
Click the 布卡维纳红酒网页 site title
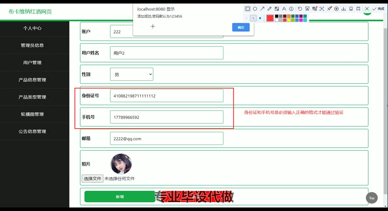[x=30, y=12]
